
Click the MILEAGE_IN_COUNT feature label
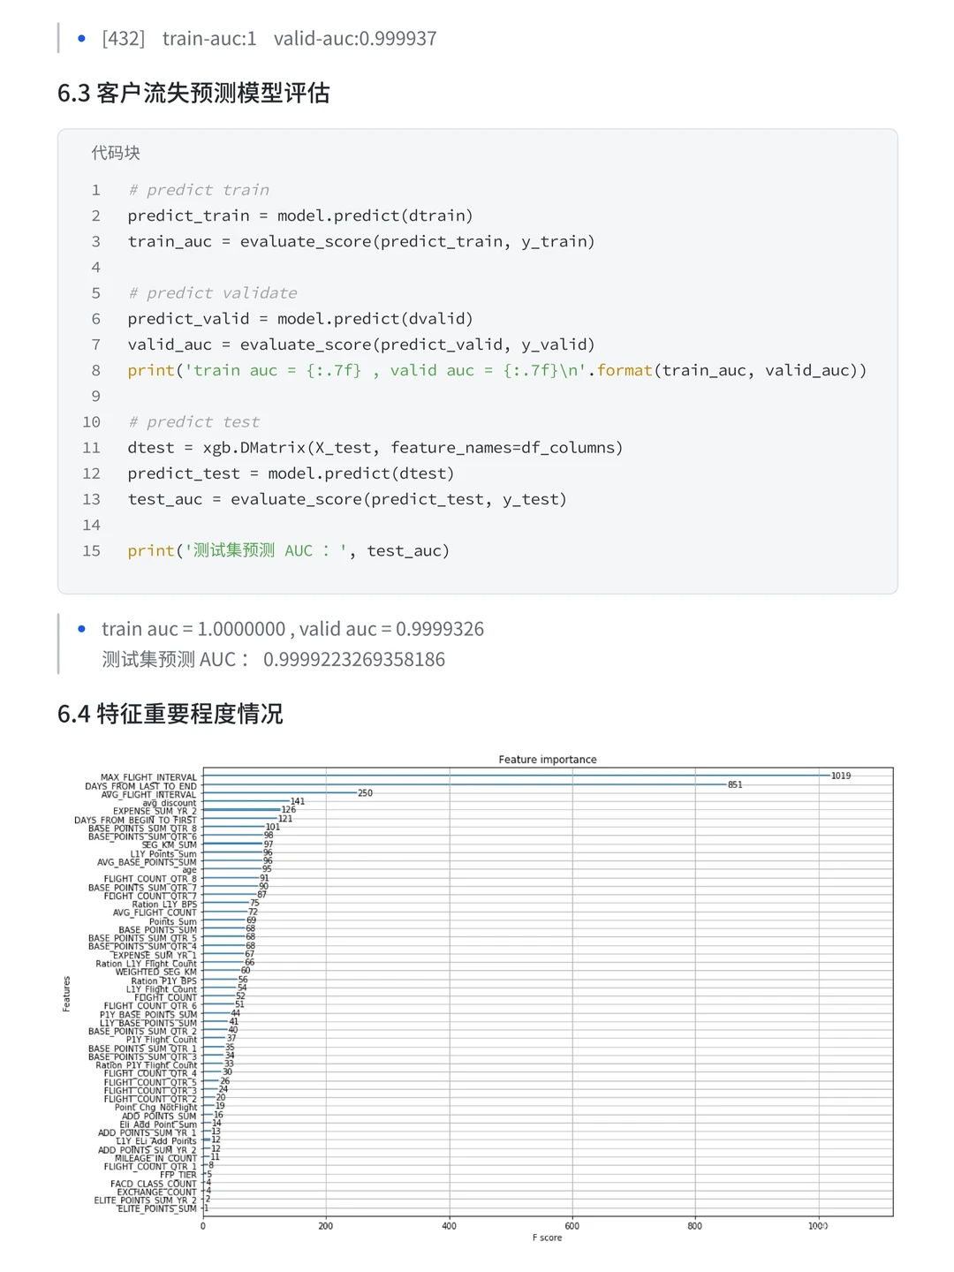[155, 1158]
